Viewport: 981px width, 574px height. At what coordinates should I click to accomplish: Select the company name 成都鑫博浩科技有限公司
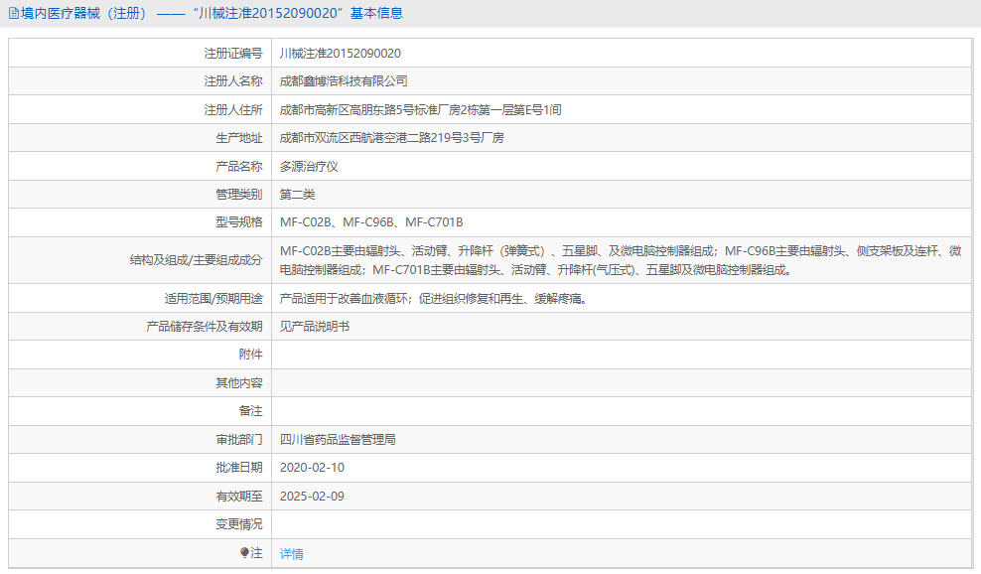tap(344, 81)
